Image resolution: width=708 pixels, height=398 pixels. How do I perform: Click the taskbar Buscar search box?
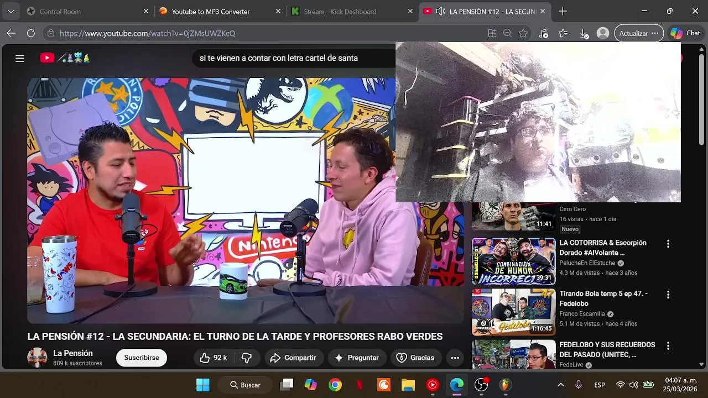point(245,385)
